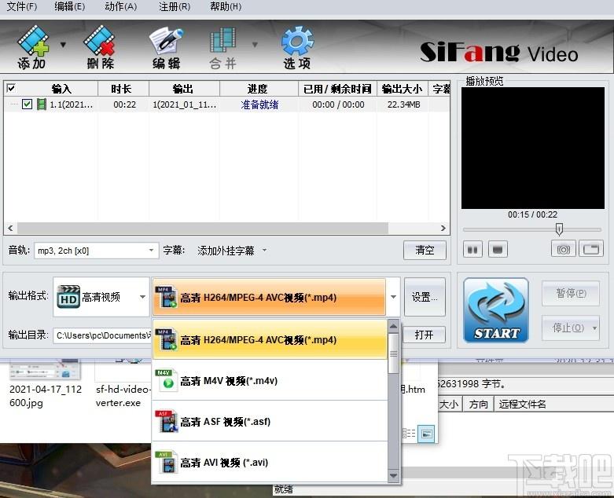Click the 设置... settings button
The width and height of the screenshot is (614, 498).
pyautogui.click(x=425, y=297)
